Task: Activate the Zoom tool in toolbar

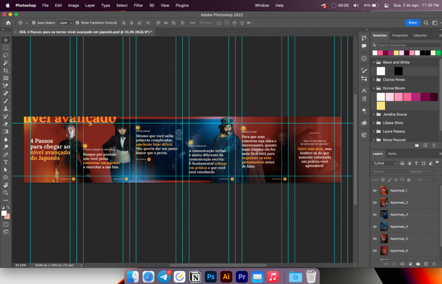Action: tap(6, 193)
